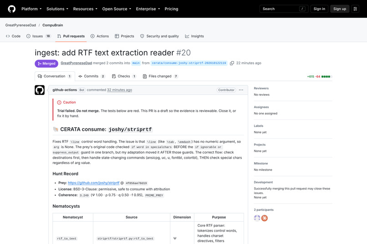Screen dimensions: 367x244
Task: Open the GreatPyreneseDad owner link
Action: [20, 25]
